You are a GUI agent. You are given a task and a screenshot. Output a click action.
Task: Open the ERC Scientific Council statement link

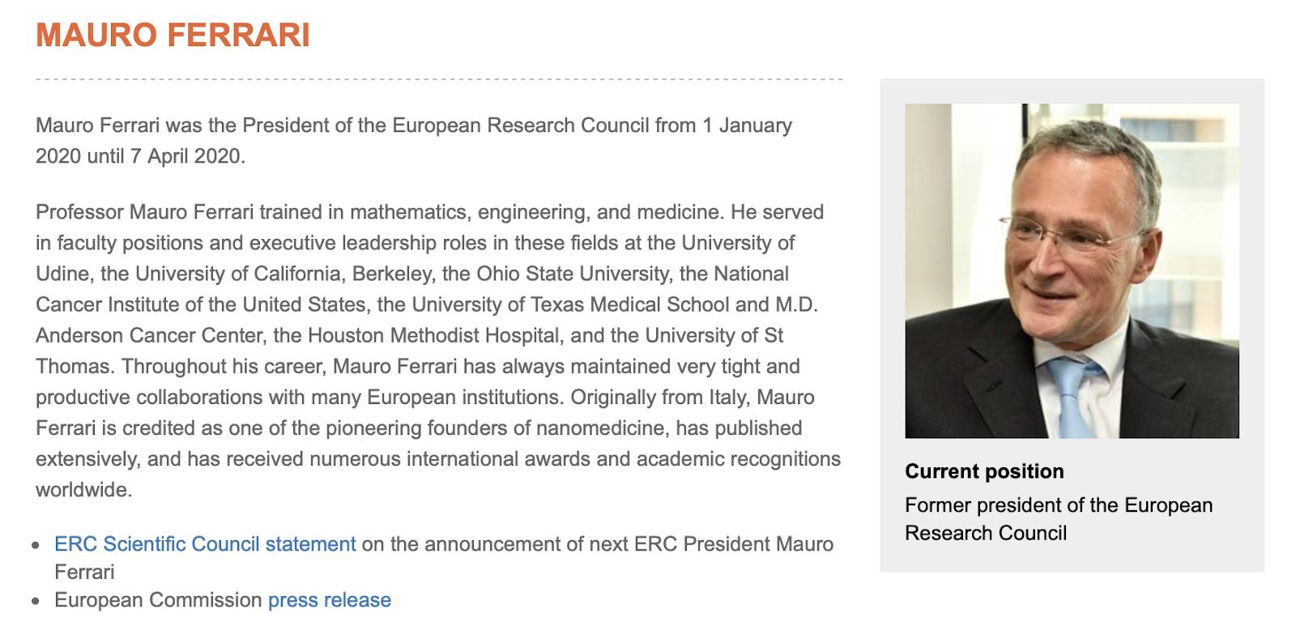coord(205,544)
